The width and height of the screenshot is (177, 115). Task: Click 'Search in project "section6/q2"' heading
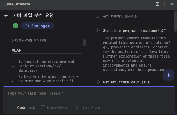[135, 31]
